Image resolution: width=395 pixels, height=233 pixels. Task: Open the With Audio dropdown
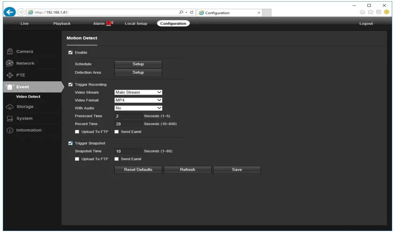[138, 108]
